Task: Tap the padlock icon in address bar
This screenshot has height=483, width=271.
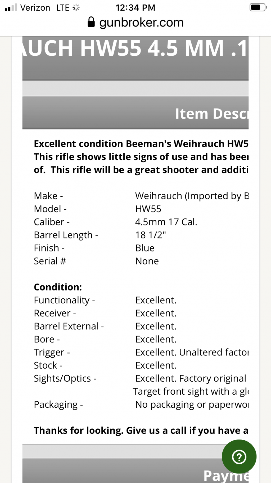Action: 91,22
